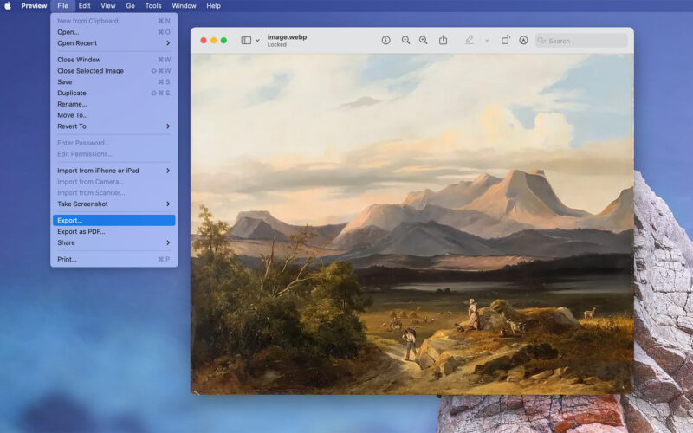Screen dimensions: 693x433
Task: Click the Zoom In magnifier icon
Action: coord(424,40)
